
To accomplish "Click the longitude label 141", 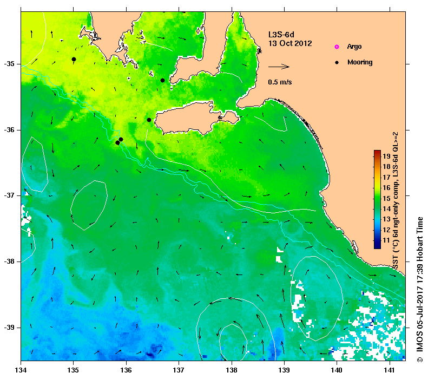I will pos(390,370).
